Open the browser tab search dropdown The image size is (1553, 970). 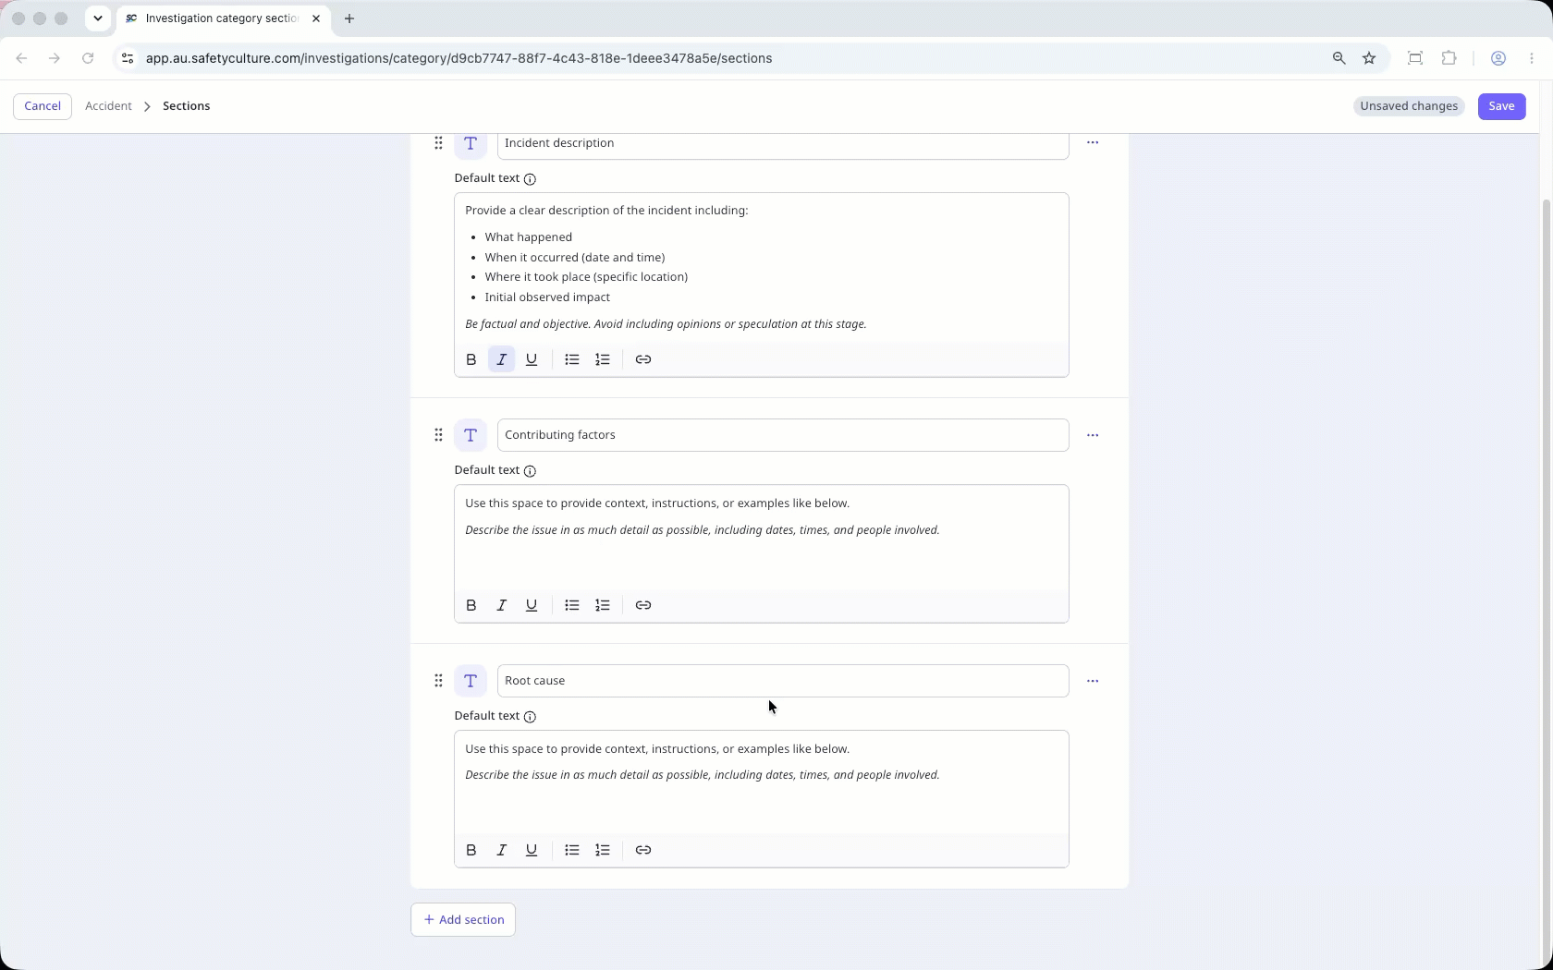pos(98,18)
